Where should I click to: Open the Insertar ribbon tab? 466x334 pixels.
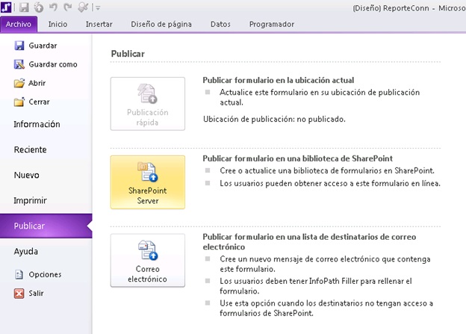99,24
